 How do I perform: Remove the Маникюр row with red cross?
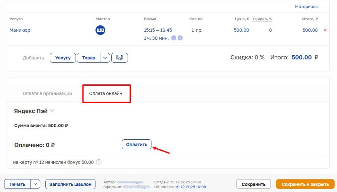point(325,30)
